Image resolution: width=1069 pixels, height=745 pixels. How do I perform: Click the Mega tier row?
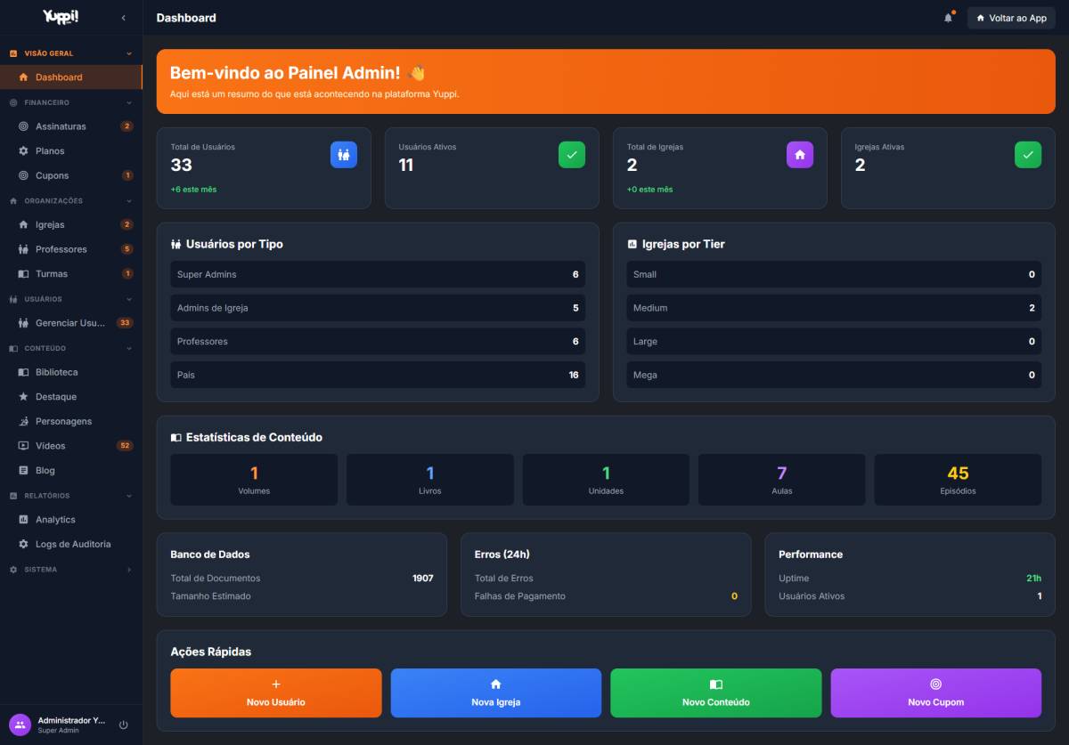click(x=834, y=375)
